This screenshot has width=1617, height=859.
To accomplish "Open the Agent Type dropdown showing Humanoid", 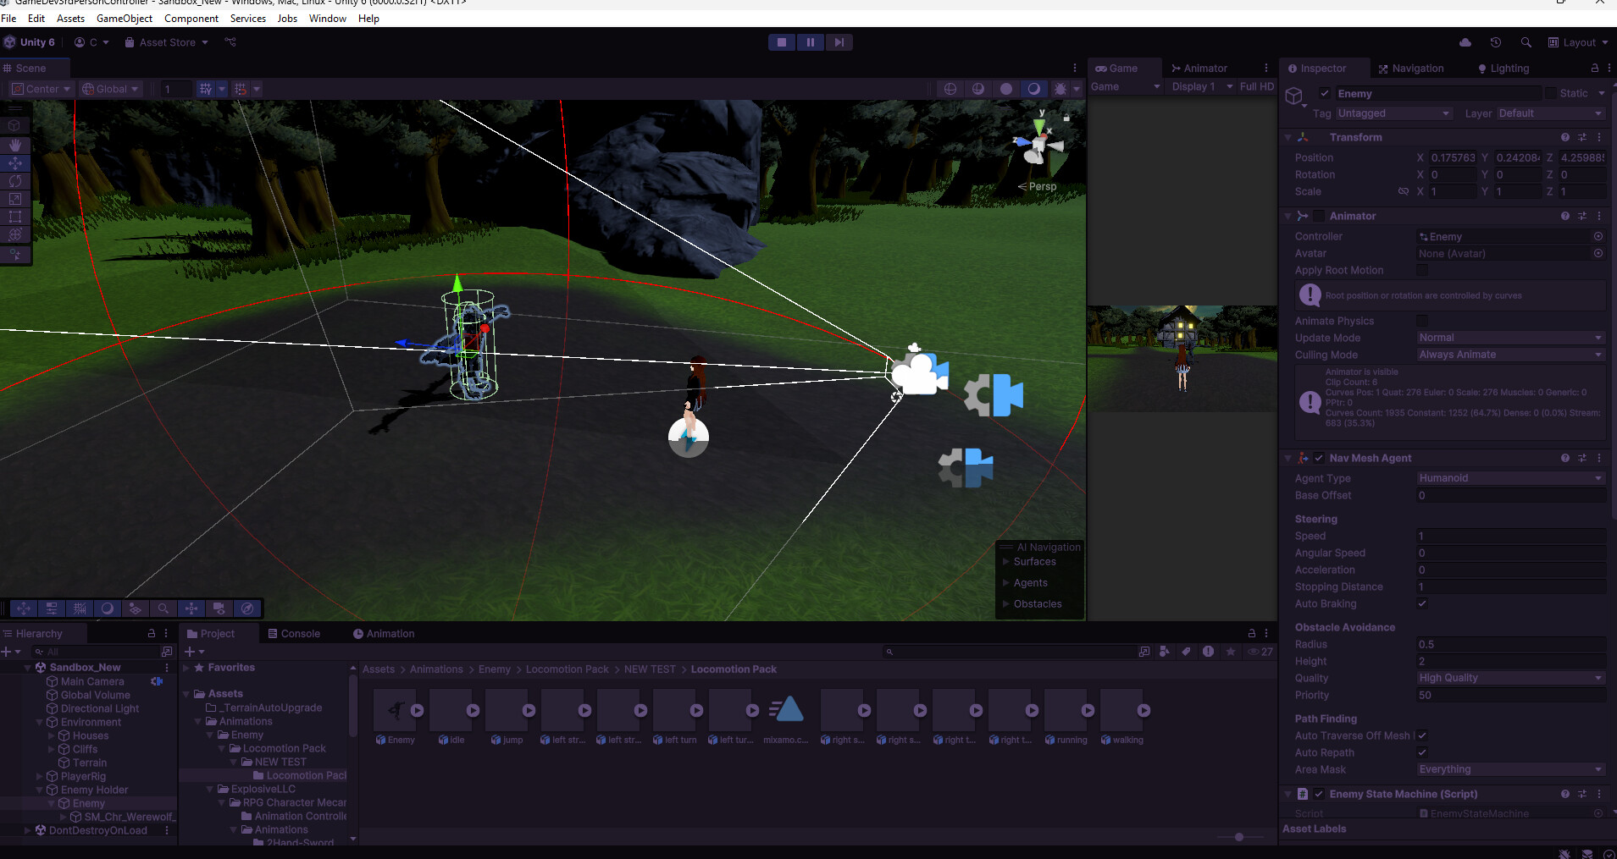I will point(1509,477).
